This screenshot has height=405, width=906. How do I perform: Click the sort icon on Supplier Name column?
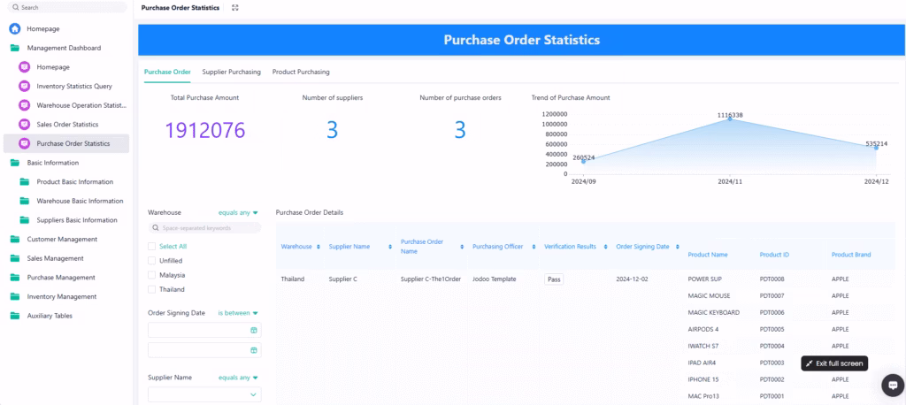390,247
